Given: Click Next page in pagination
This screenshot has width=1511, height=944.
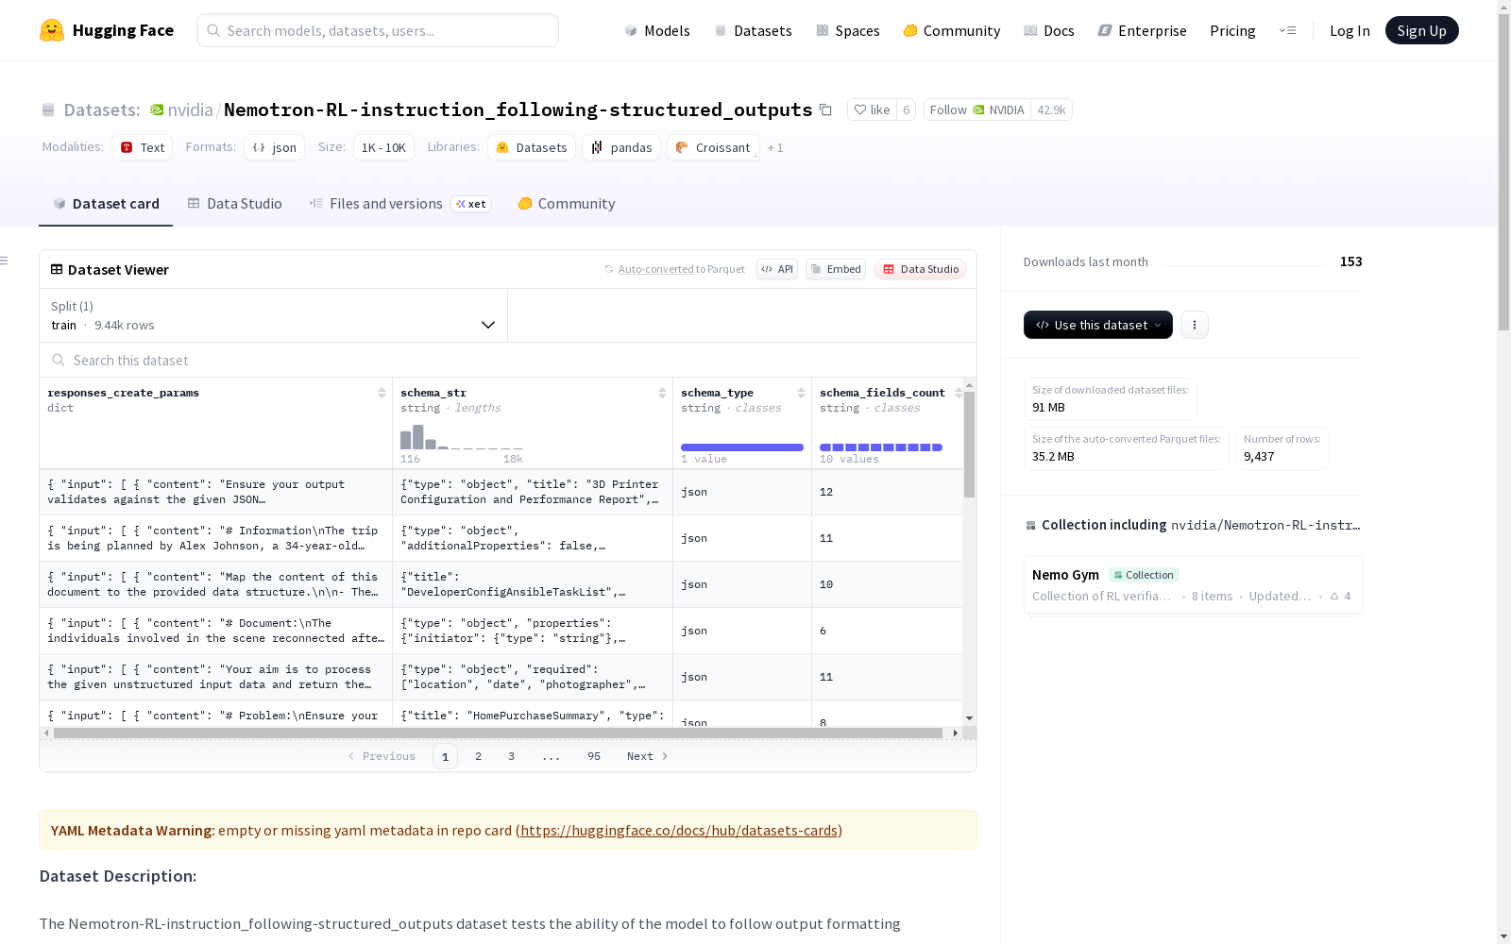Looking at the screenshot, I should click(647, 756).
